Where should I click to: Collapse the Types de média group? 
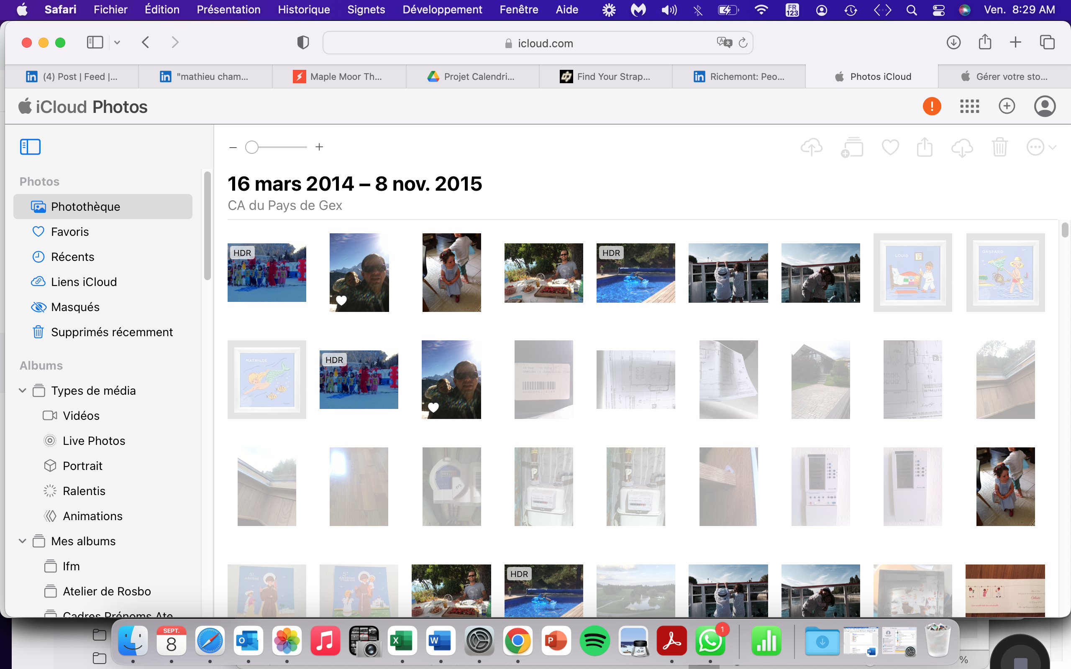pos(23,390)
